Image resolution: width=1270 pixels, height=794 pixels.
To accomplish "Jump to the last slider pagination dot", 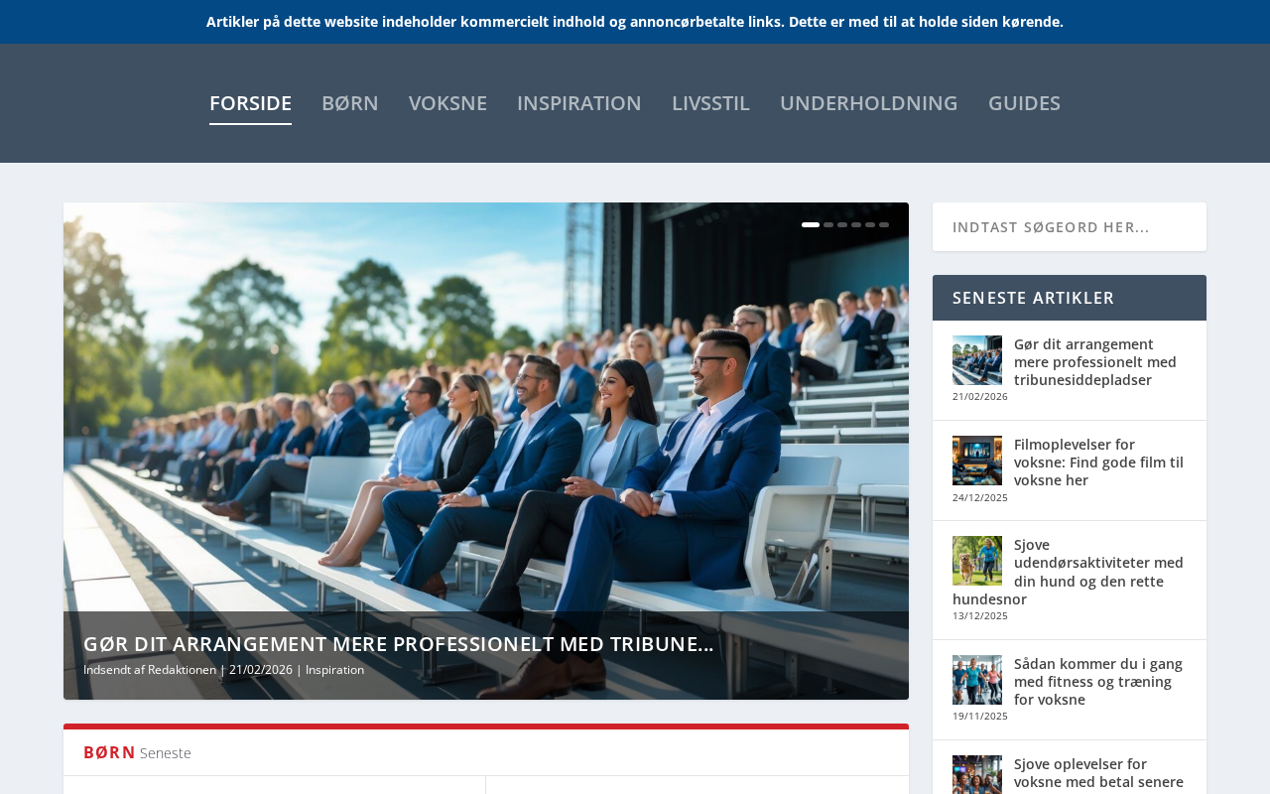I will [x=884, y=225].
